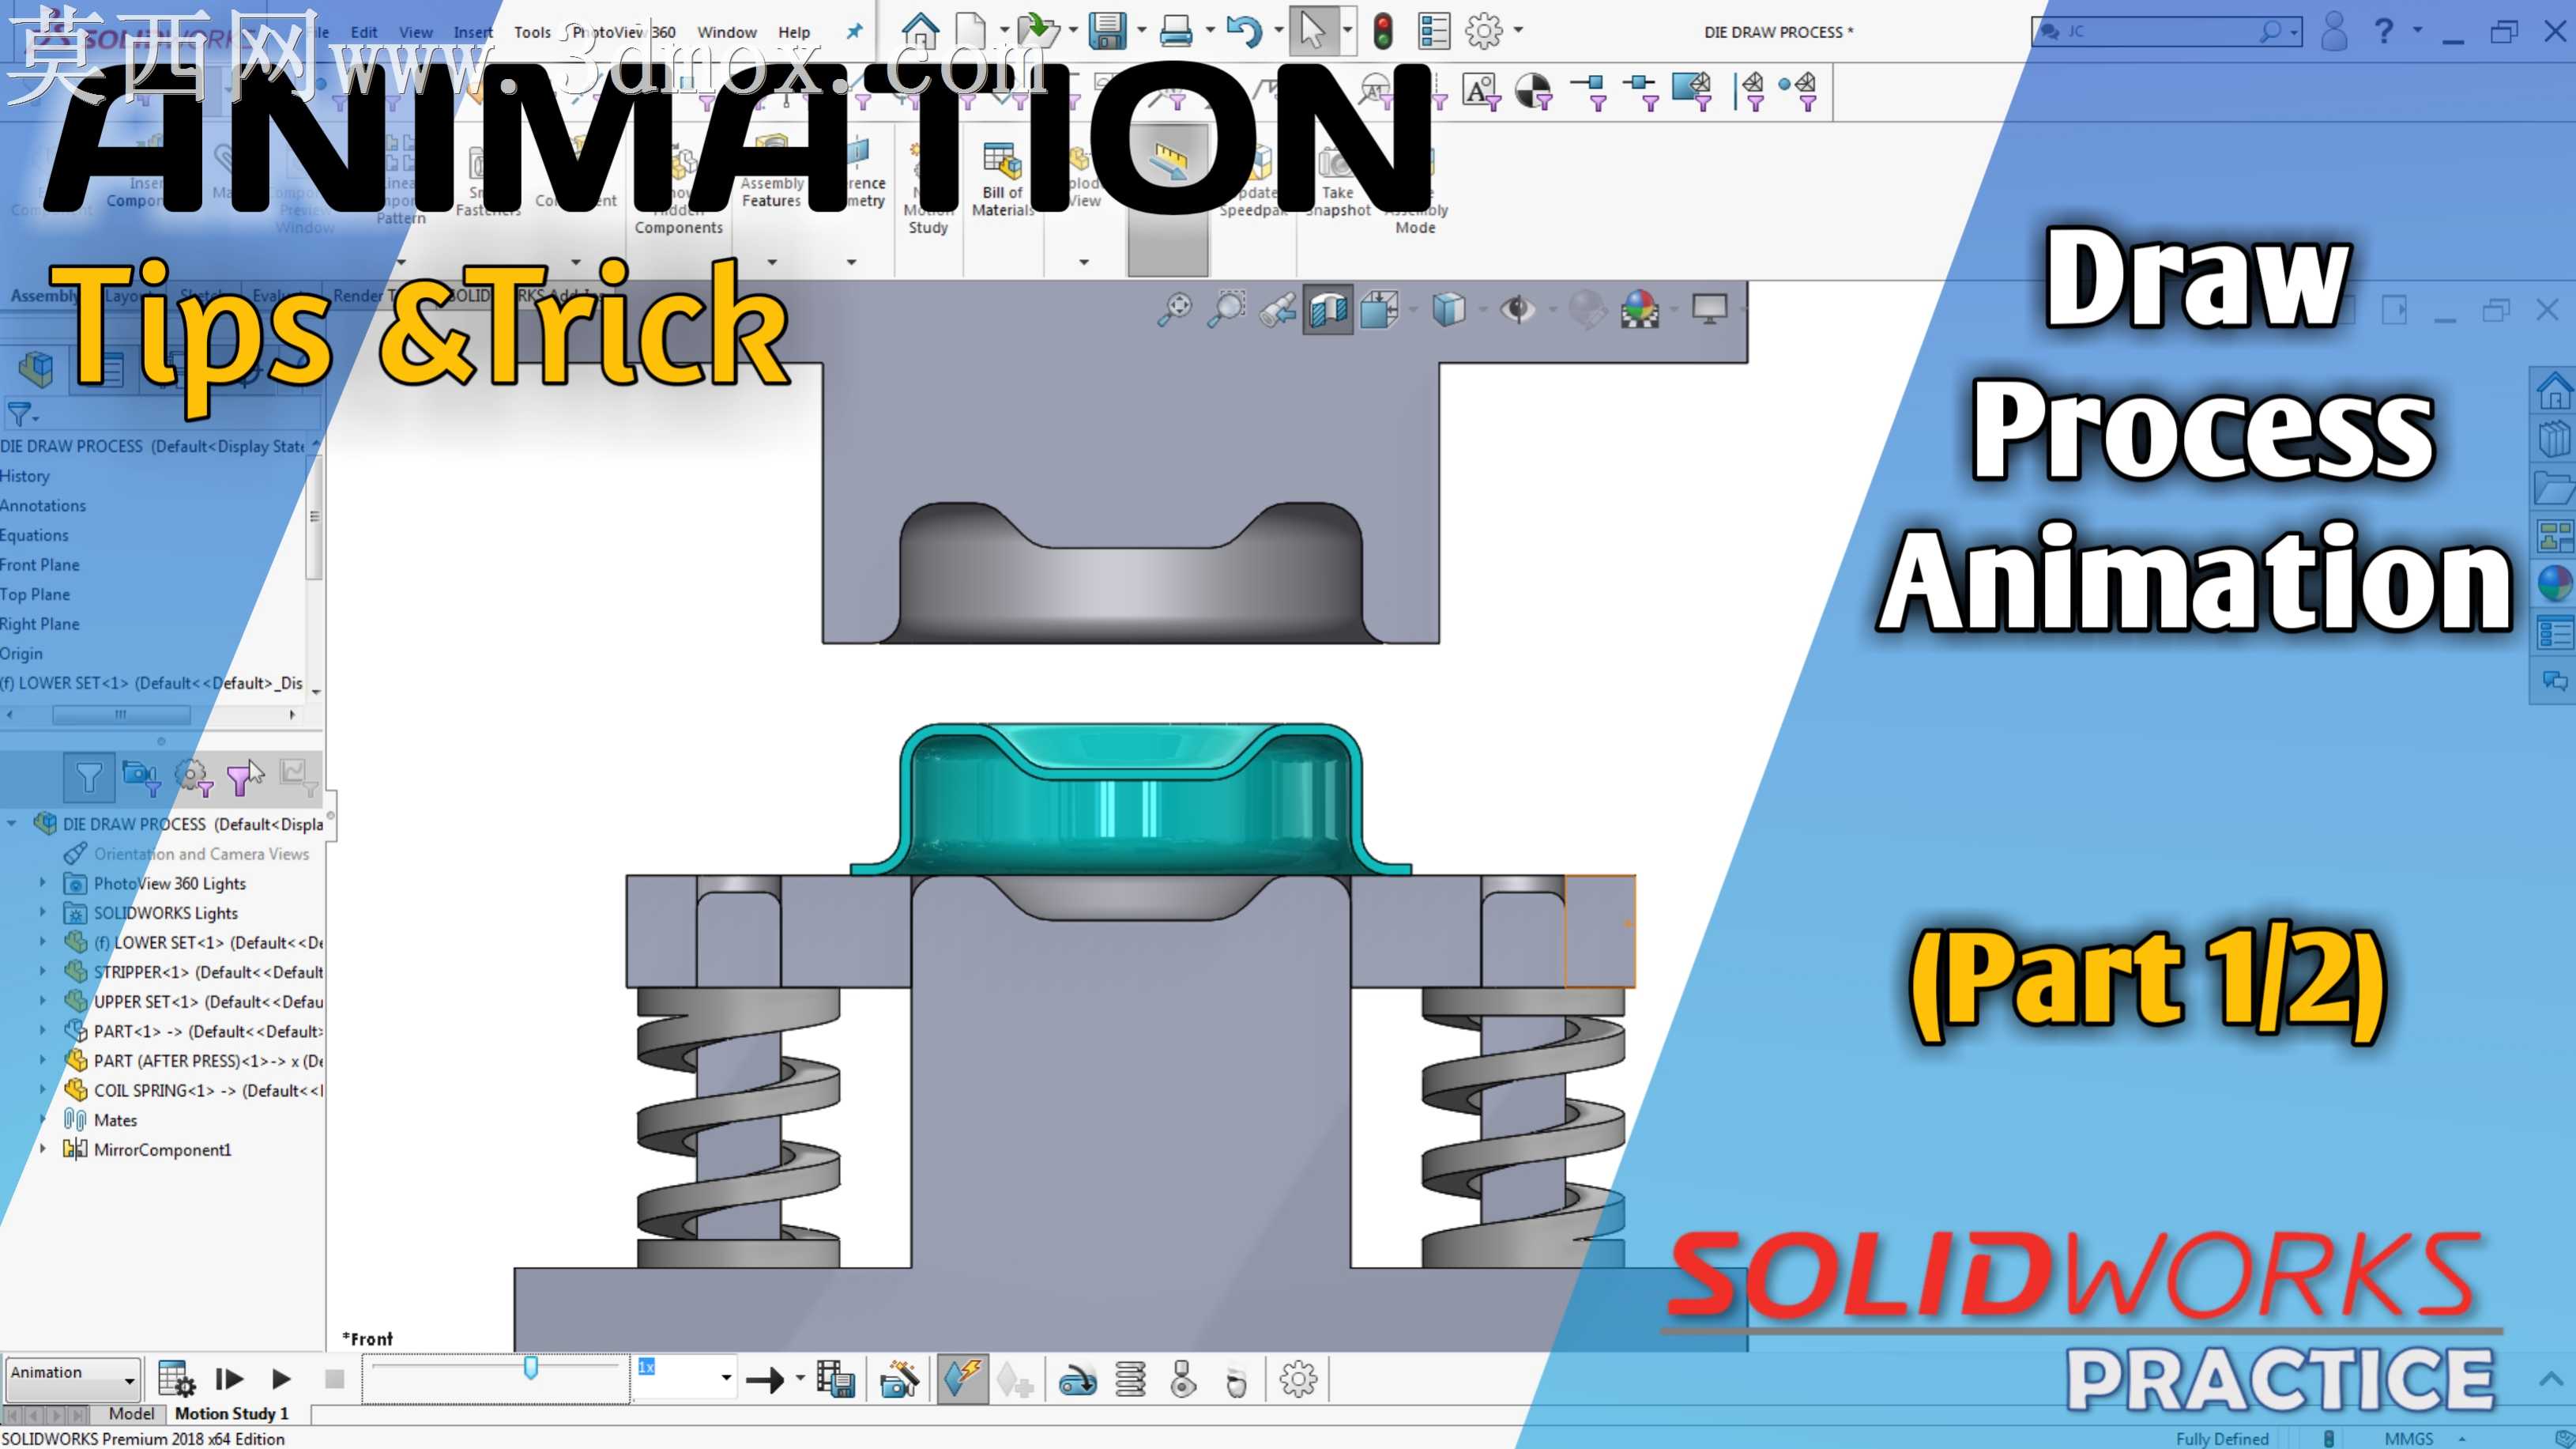Play the animation
The width and height of the screenshot is (2576, 1449).
281,1379
